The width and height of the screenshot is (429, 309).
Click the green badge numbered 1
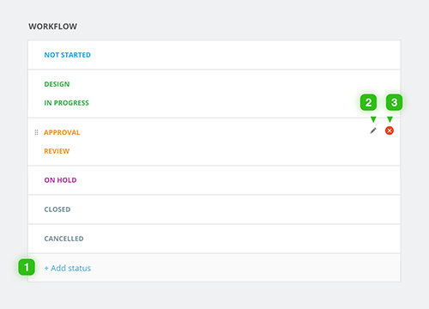pos(27,267)
